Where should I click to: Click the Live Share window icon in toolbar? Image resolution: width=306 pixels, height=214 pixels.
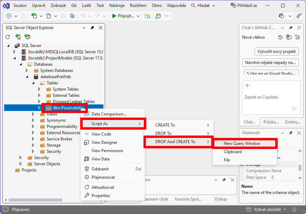tap(158, 16)
